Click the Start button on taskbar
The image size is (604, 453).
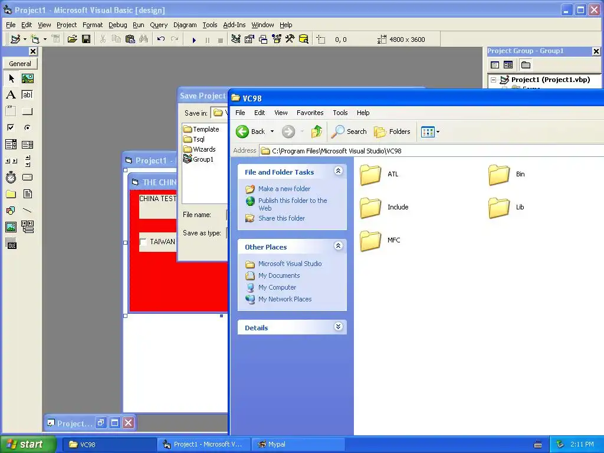(28, 445)
